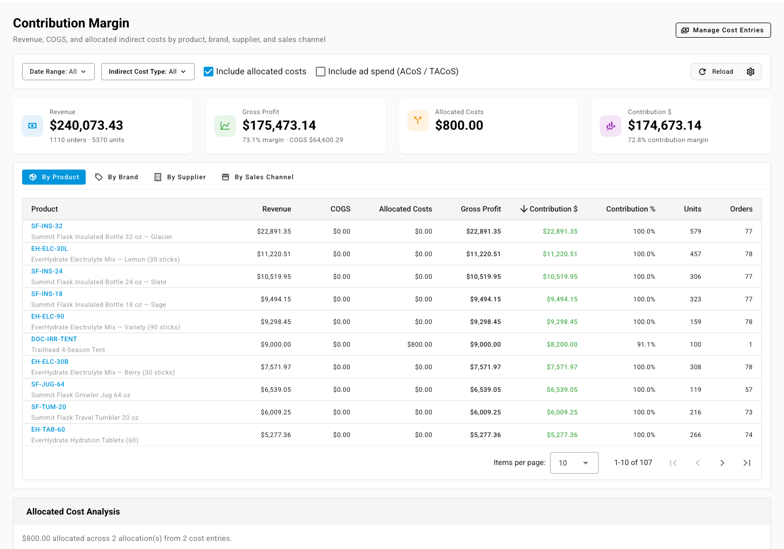Click the 91.1% contribution percentage cell
The image size is (784, 549).
(646, 344)
